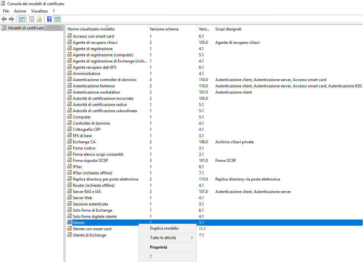The width and height of the screenshot is (363, 262).
Task: Select Modelli di certificato in the tree
Action: tap(26, 28)
